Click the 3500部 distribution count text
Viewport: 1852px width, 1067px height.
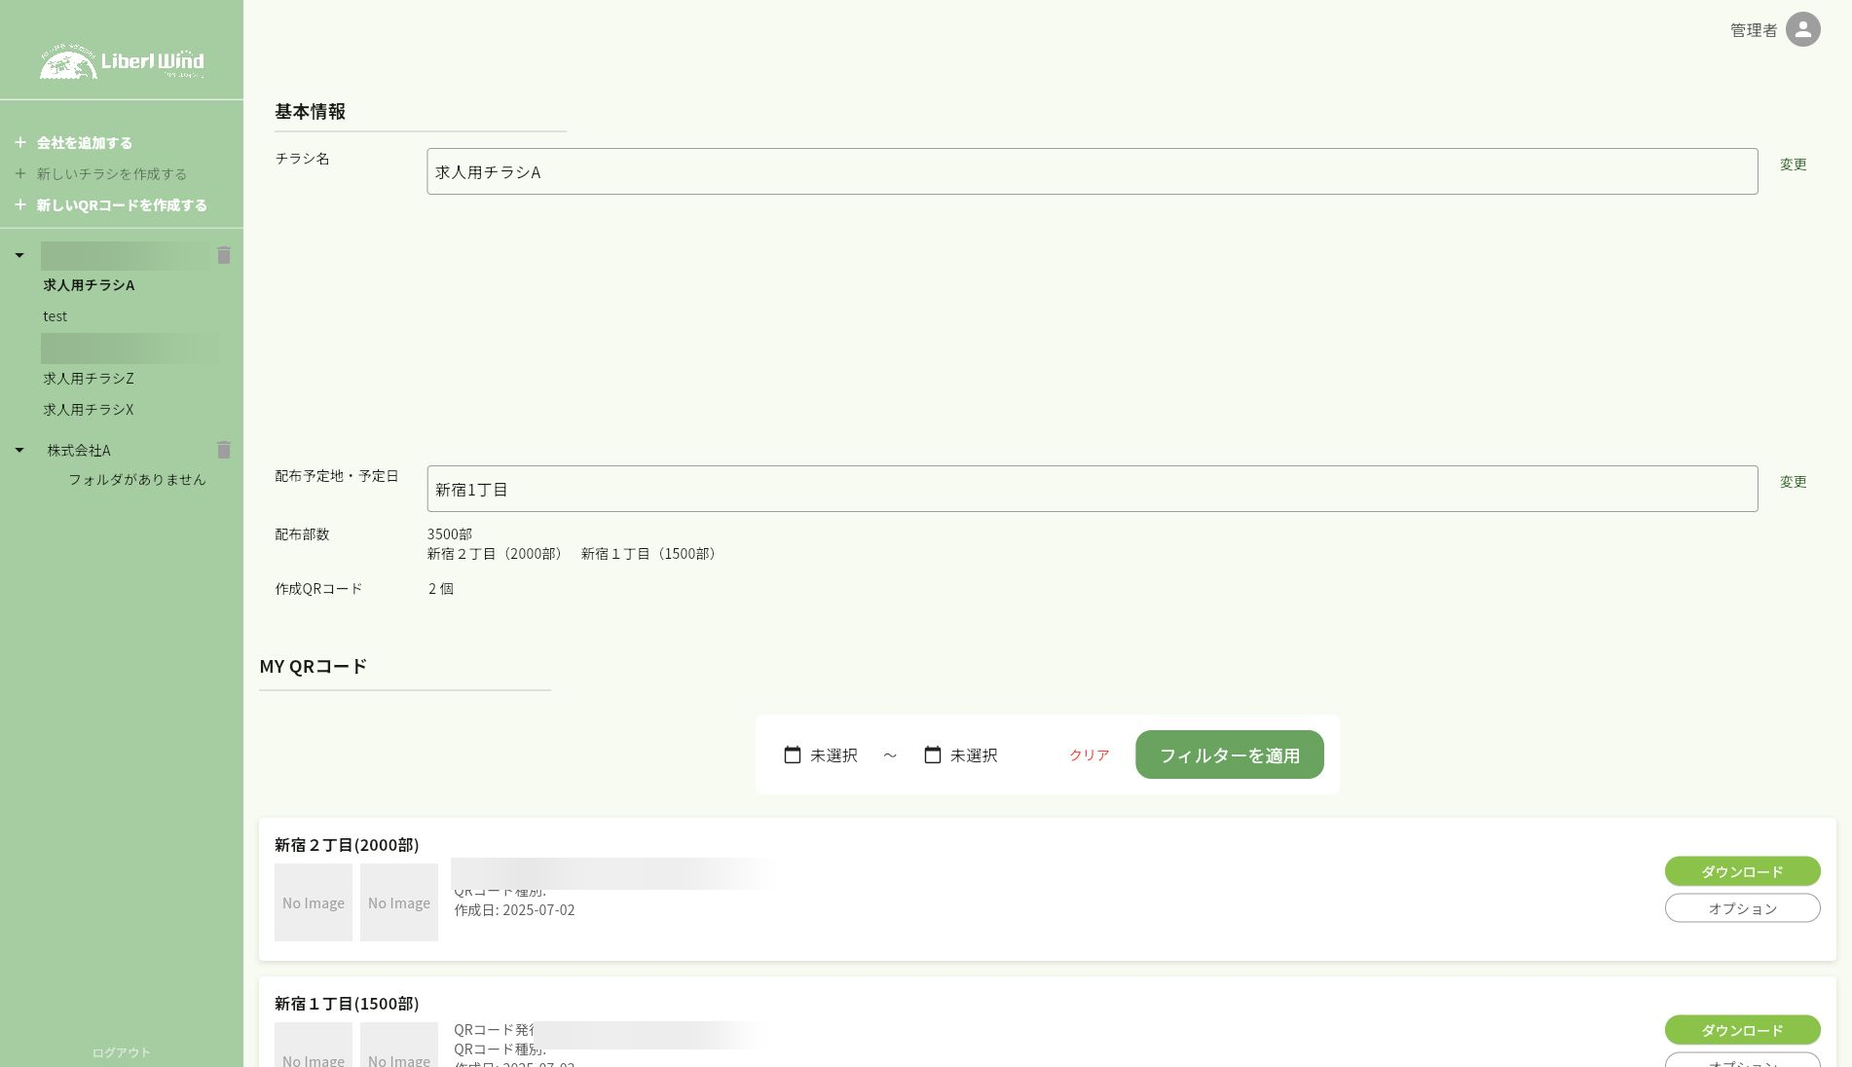pyautogui.click(x=450, y=533)
